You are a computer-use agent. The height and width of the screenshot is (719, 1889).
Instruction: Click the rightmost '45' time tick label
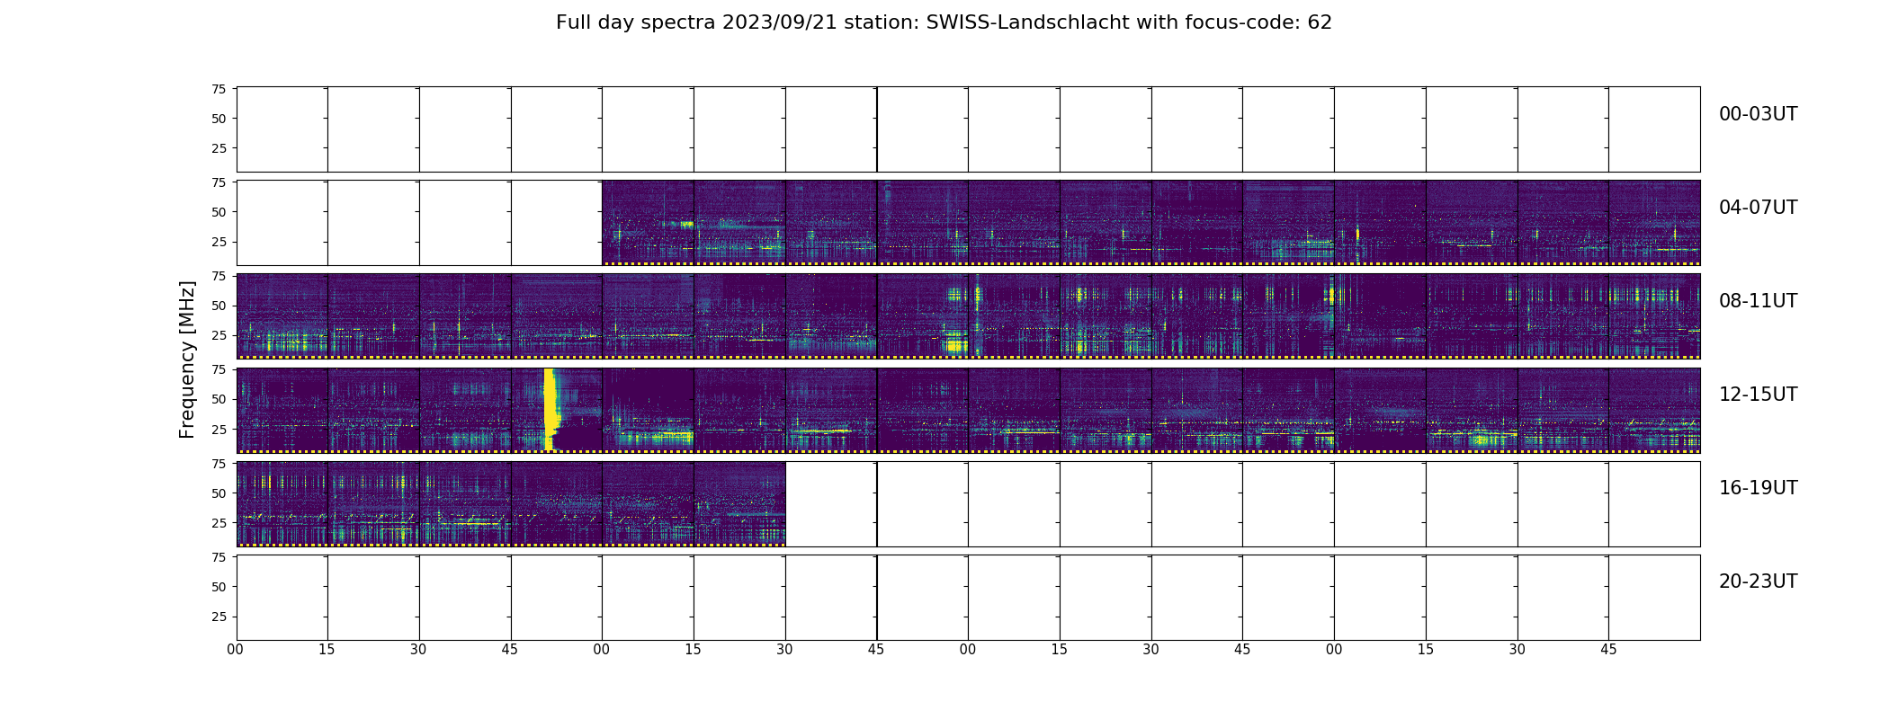[1608, 650]
